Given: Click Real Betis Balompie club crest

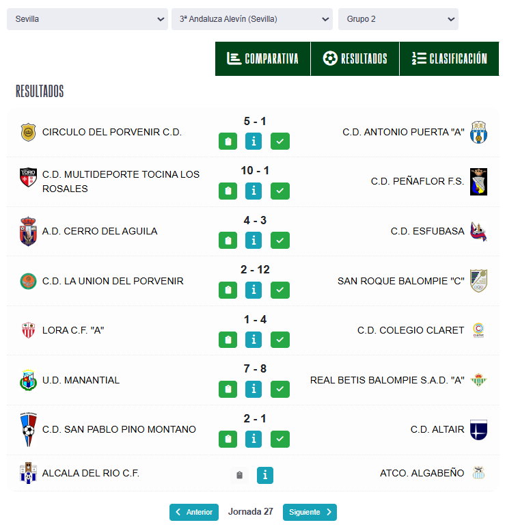Looking at the screenshot, I should (x=478, y=380).
